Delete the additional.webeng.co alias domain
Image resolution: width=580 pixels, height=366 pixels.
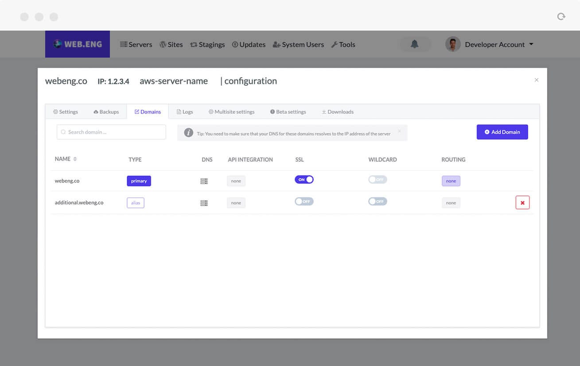coord(522,202)
